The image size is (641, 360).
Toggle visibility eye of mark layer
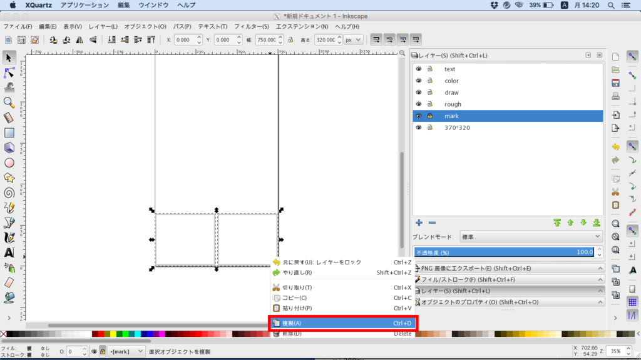[x=419, y=116]
